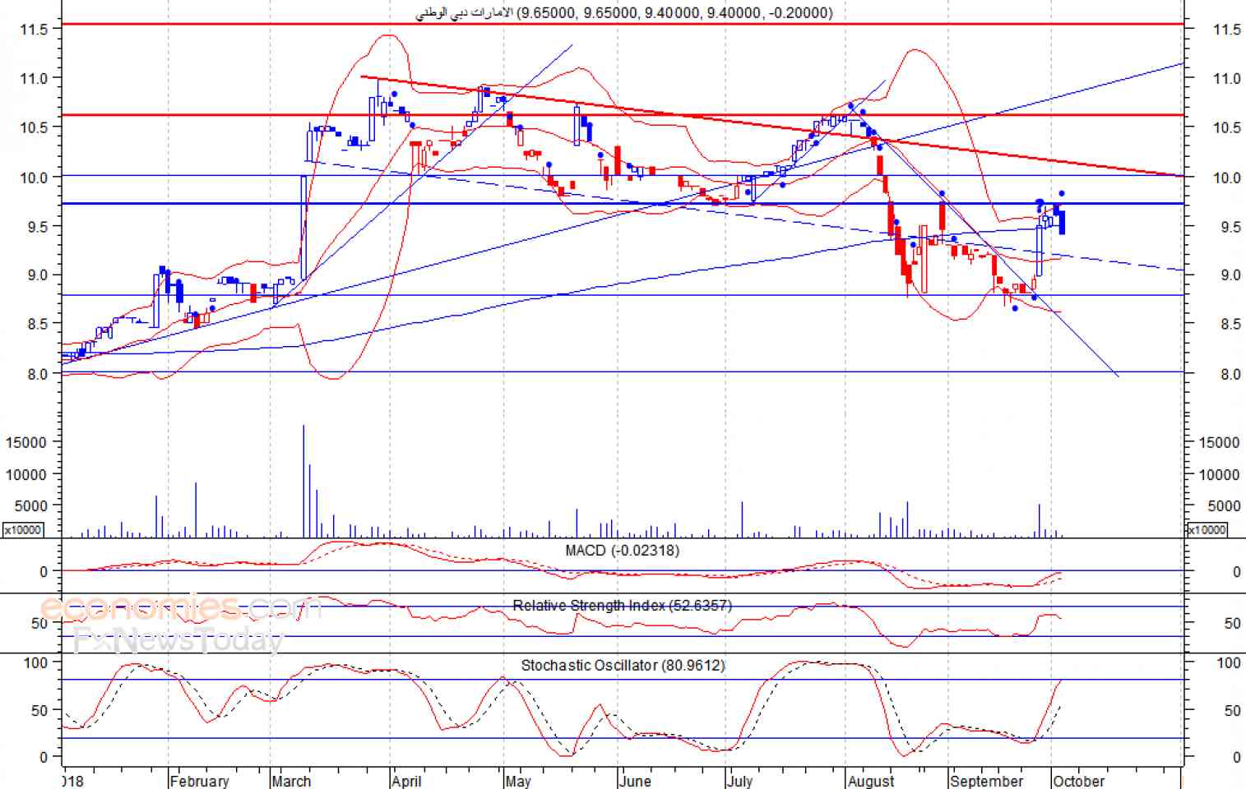Click the Stochastic panel's 0 label on the left
Image resolution: width=1246 pixels, height=789 pixels.
44,757
